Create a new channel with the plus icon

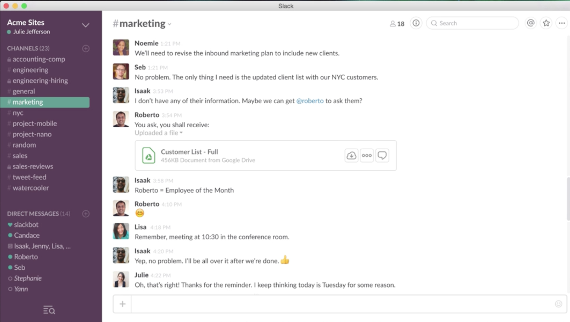click(x=85, y=49)
